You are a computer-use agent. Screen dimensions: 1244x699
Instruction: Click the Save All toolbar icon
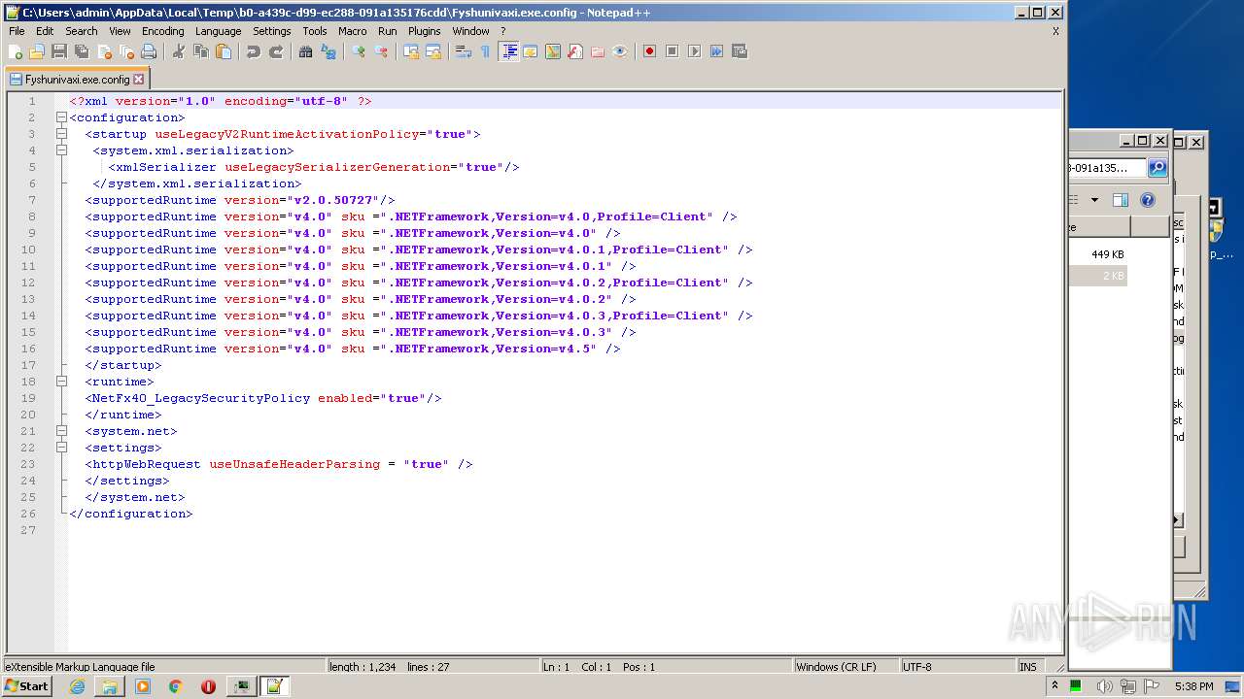click(82, 51)
